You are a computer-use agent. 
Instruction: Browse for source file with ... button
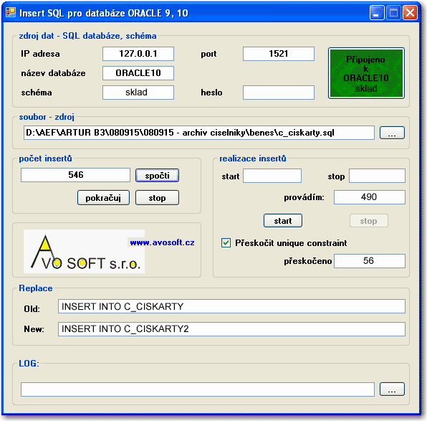point(392,133)
